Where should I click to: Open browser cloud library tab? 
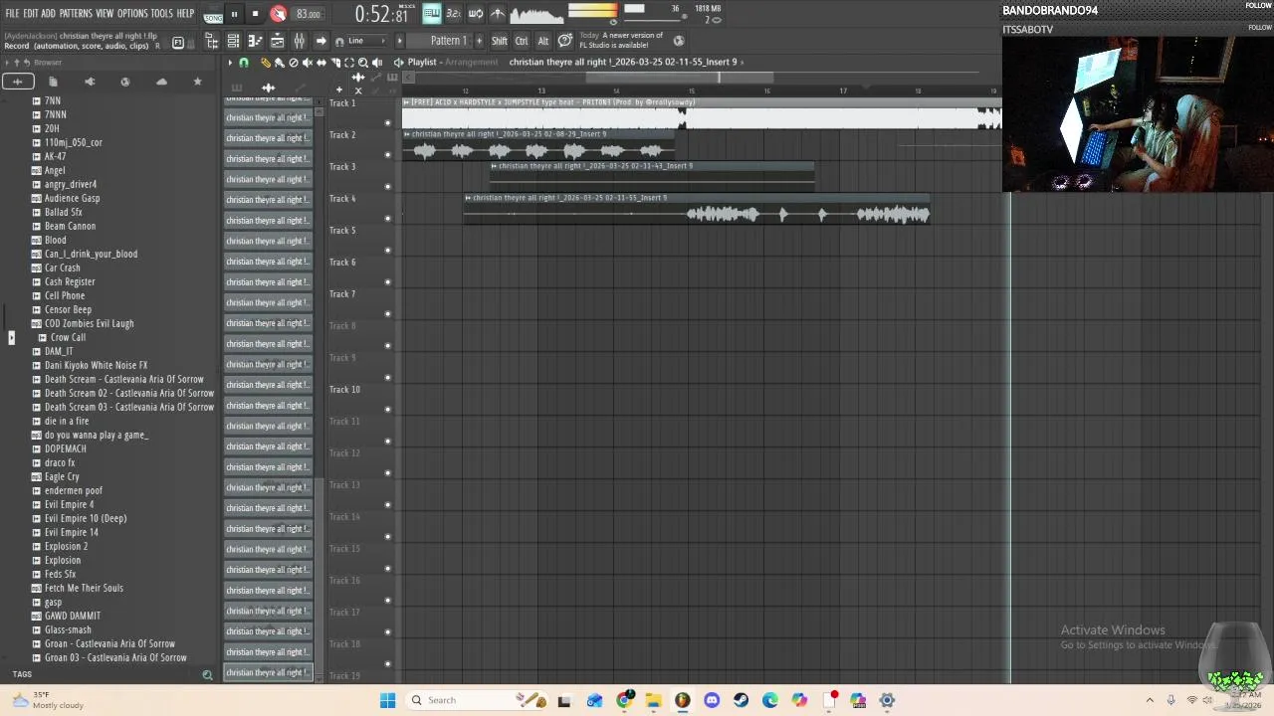coord(161,82)
